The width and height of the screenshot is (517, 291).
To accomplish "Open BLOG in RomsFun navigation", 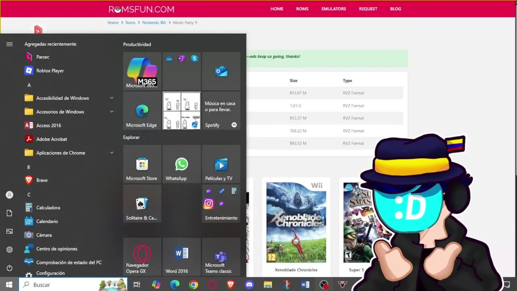I will (x=395, y=9).
